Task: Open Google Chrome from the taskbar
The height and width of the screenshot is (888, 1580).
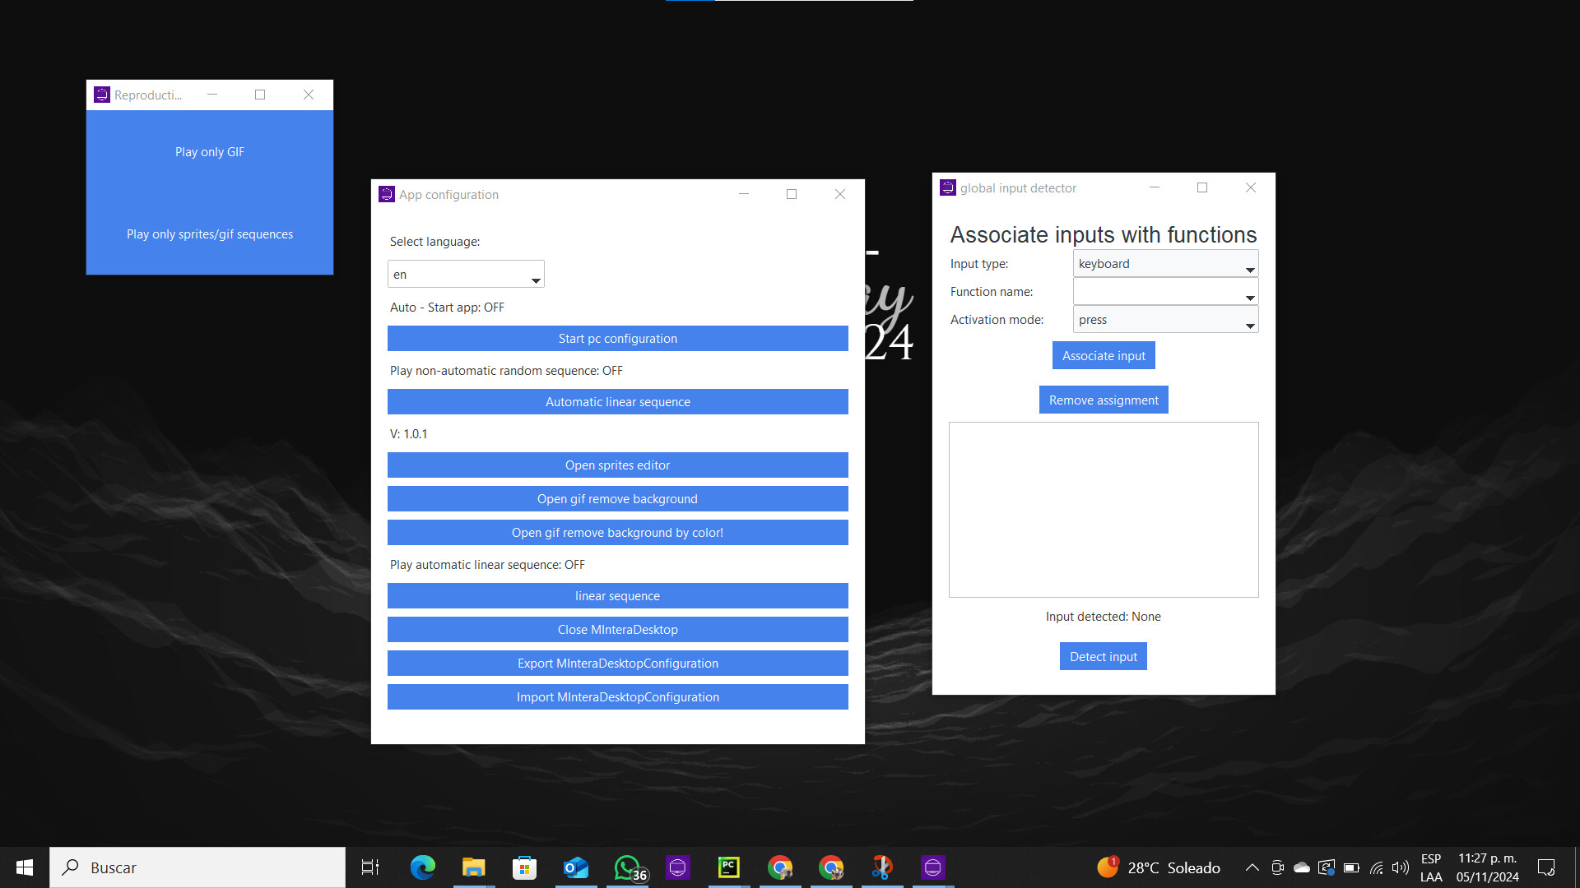Action: pyautogui.click(x=780, y=867)
